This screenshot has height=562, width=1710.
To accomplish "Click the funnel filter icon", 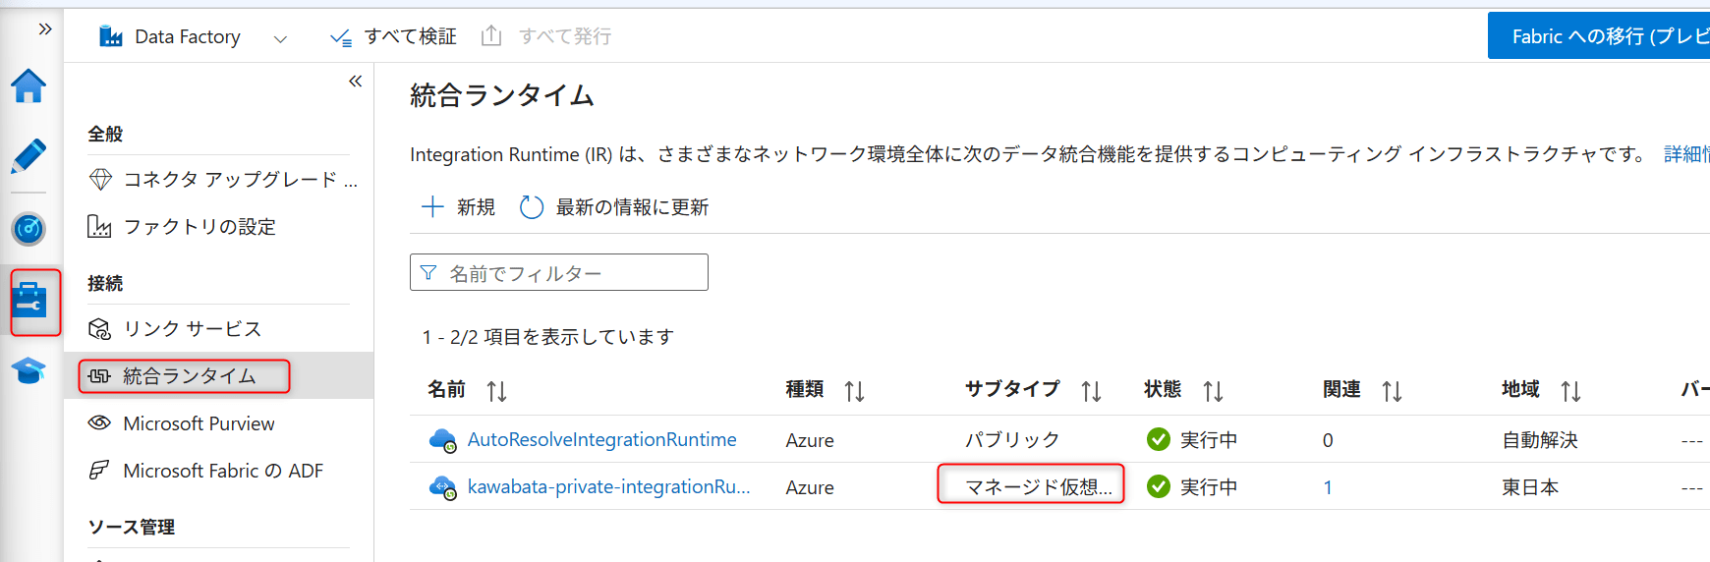I will [x=428, y=272].
